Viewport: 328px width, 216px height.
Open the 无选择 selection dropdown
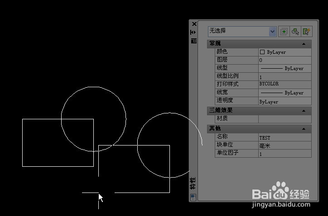(x=272, y=32)
